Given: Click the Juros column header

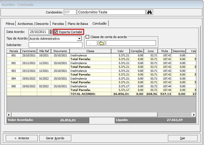Looking at the screenshot, I should click(x=151, y=51).
